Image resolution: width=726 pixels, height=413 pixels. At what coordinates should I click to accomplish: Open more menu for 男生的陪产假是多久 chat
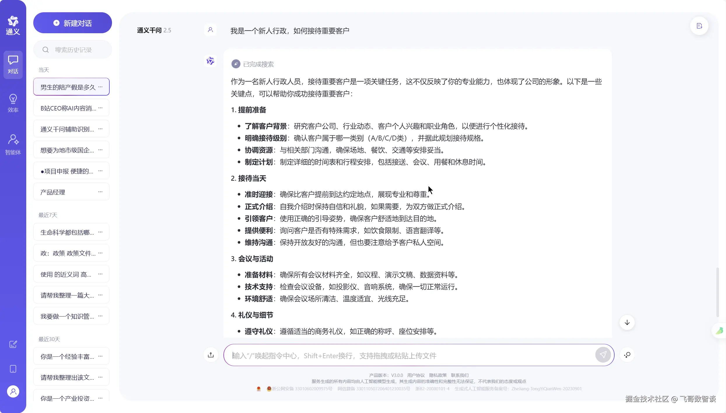100,87
